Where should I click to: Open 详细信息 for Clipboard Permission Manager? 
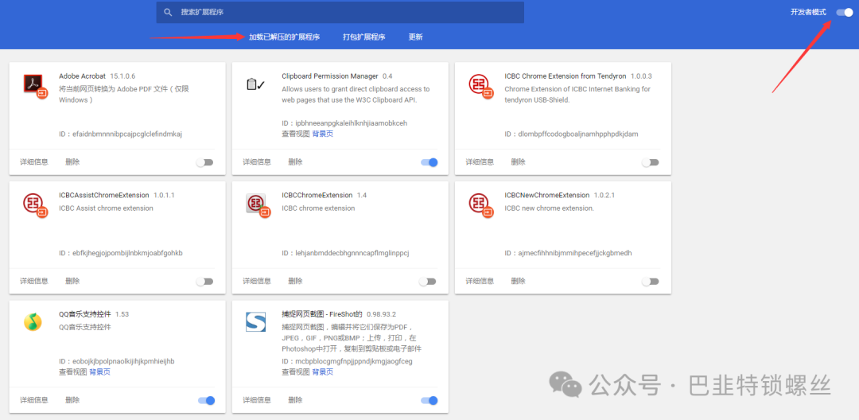[257, 162]
